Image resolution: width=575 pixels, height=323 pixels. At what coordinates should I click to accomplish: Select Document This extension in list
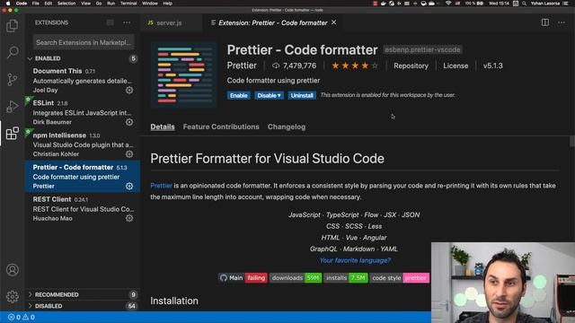pyautogui.click(x=83, y=80)
